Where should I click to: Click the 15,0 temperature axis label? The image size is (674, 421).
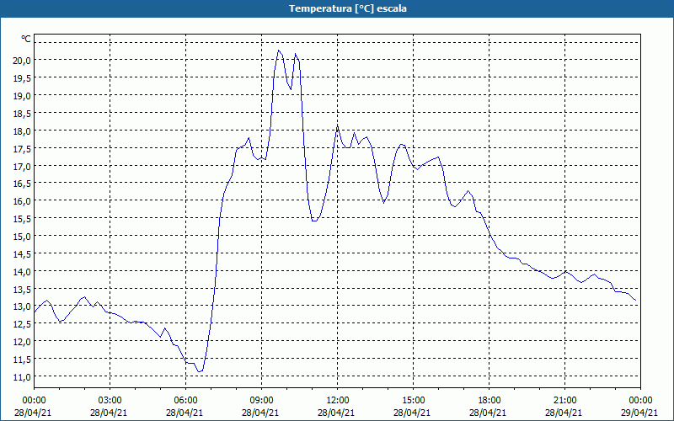(x=22, y=237)
